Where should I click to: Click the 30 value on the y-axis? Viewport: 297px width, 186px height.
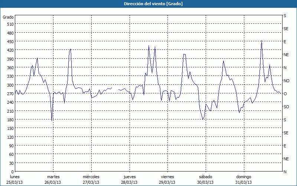11,163
